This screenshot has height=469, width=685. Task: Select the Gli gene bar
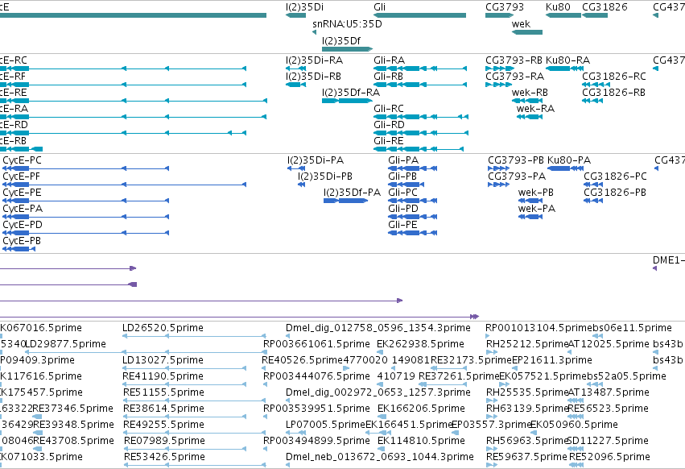click(420, 15)
